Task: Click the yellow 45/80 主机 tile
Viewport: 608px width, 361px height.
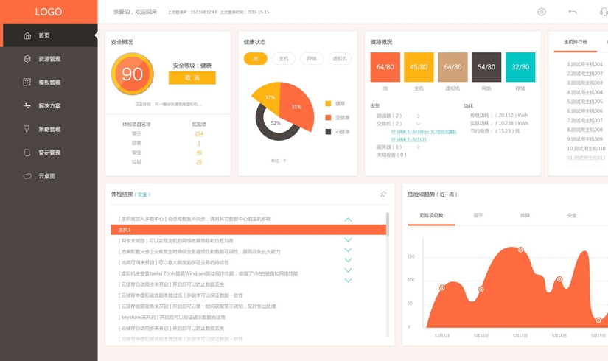Action: (x=419, y=67)
